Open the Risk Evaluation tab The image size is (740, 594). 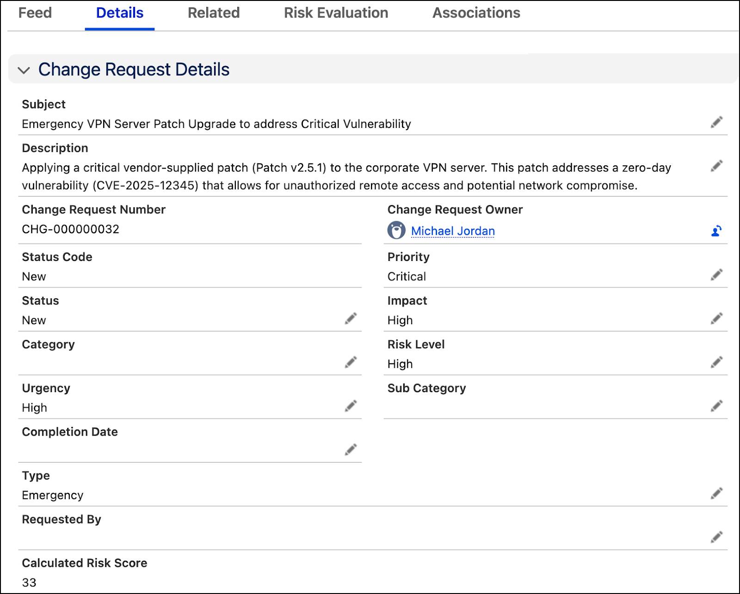pos(336,13)
